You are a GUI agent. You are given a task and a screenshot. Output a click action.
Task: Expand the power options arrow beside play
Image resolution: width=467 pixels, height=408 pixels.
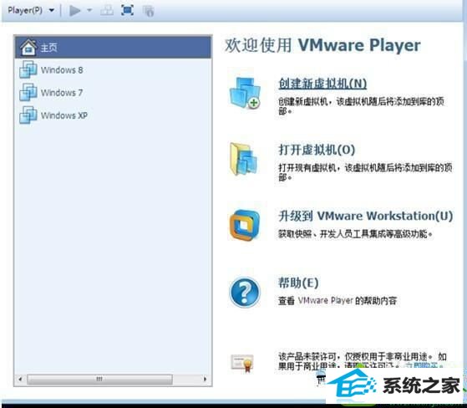89,10
